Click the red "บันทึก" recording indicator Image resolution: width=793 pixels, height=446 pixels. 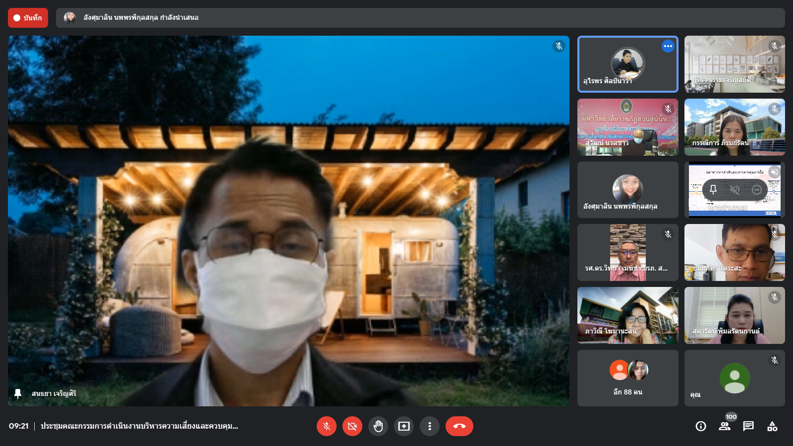(x=28, y=18)
